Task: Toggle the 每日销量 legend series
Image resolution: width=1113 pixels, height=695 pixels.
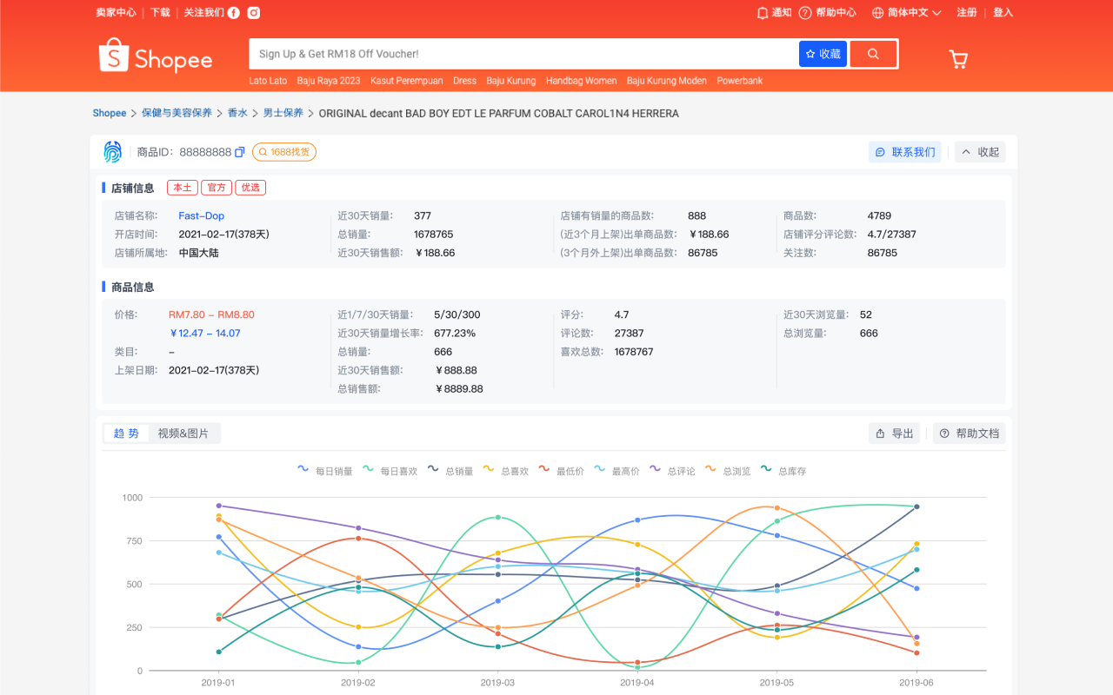Action: click(325, 471)
